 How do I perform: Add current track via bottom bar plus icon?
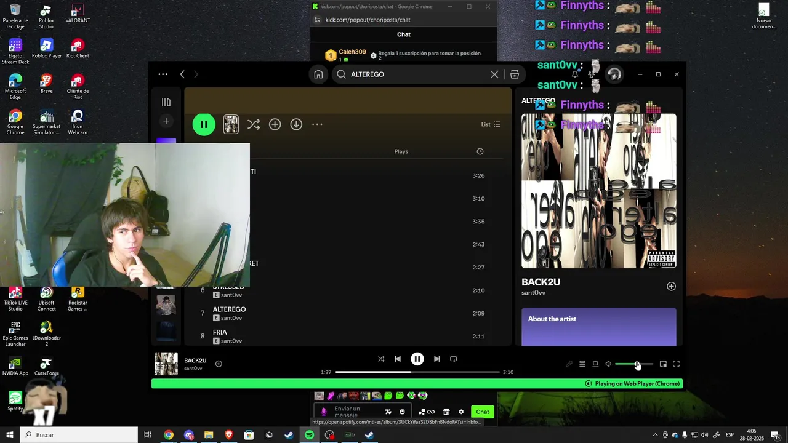(x=219, y=364)
